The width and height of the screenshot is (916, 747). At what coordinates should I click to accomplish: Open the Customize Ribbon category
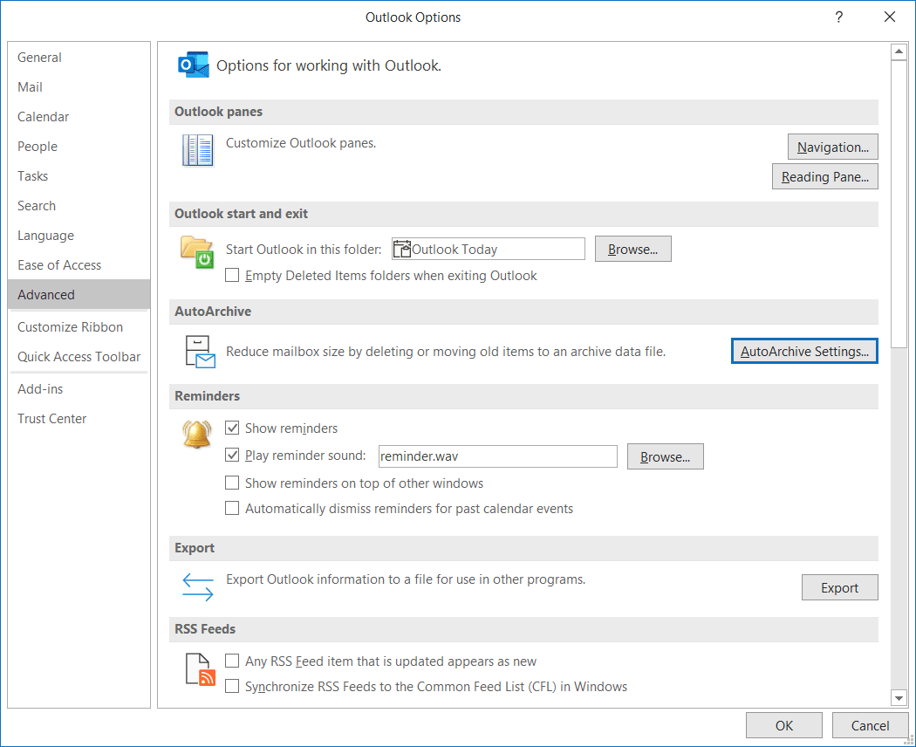point(79,327)
